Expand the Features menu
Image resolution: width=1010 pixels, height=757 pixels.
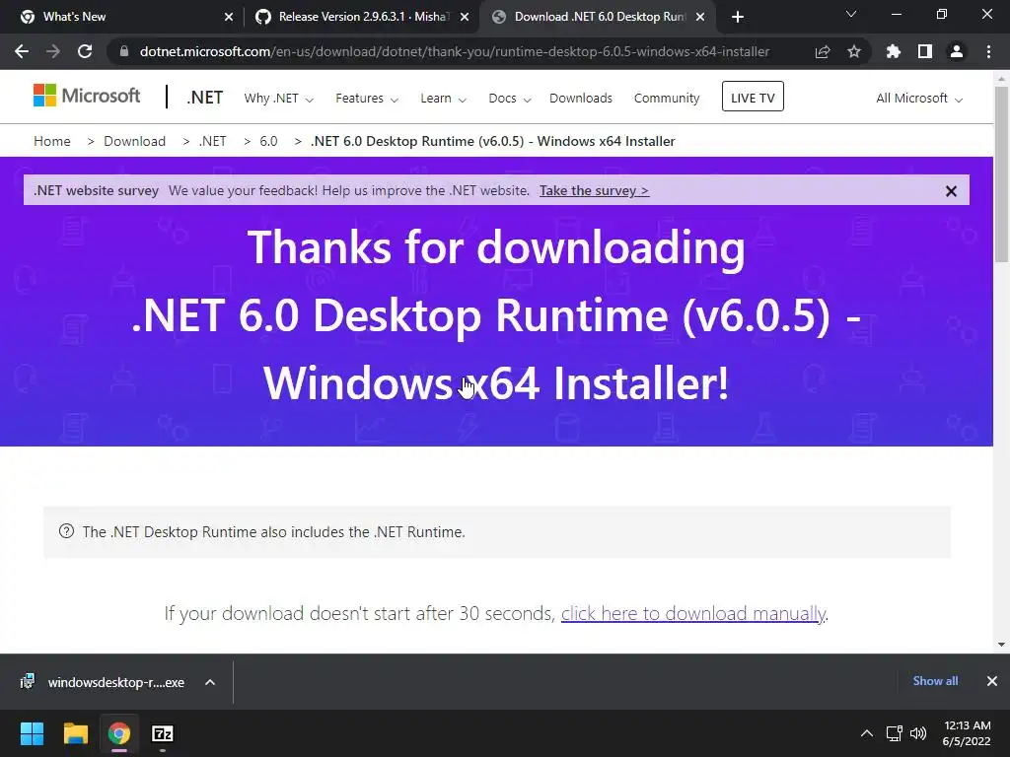point(367,99)
